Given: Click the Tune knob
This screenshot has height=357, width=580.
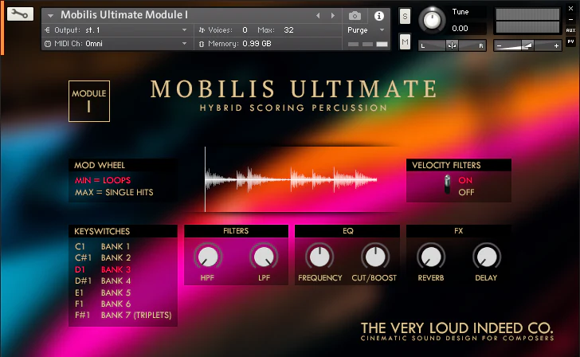Looking at the screenshot, I should (x=432, y=20).
